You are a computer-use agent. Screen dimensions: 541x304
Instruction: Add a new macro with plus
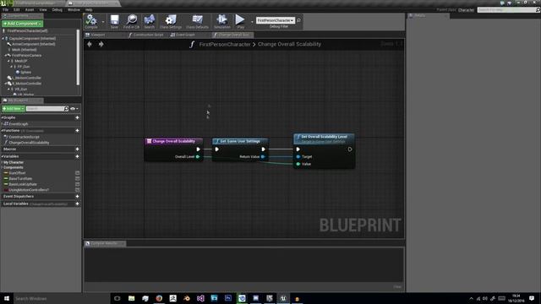coord(77,149)
